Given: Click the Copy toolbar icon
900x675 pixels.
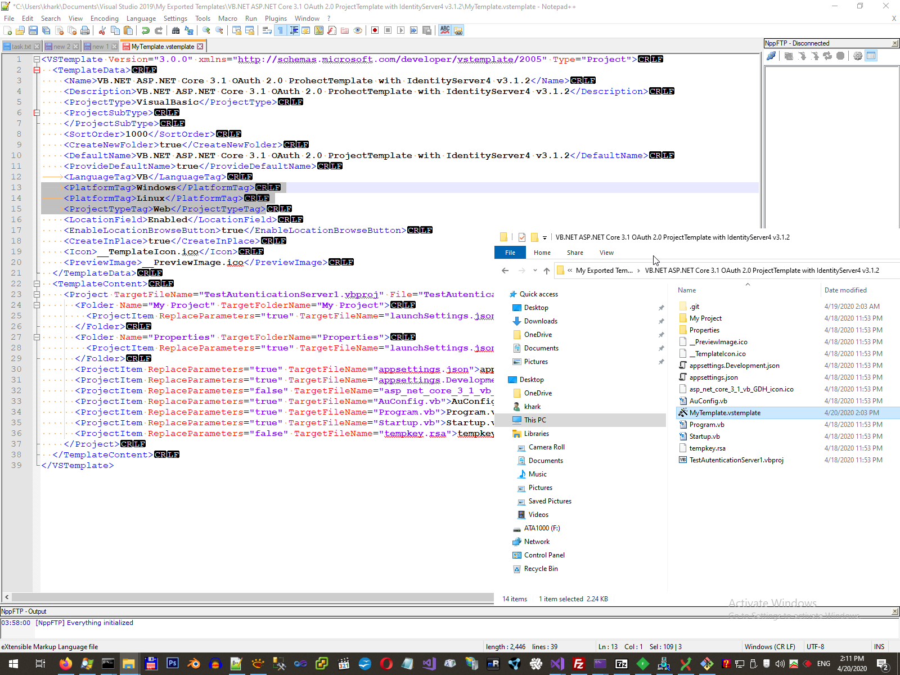Looking at the screenshot, I should 116,30.
